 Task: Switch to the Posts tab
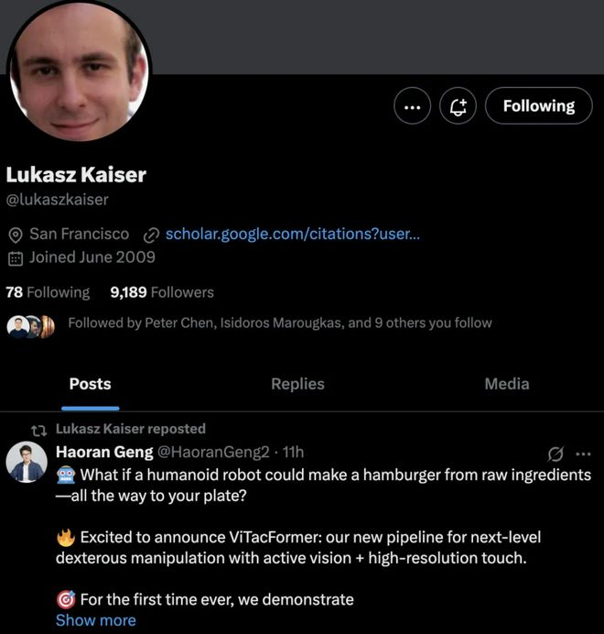90,384
